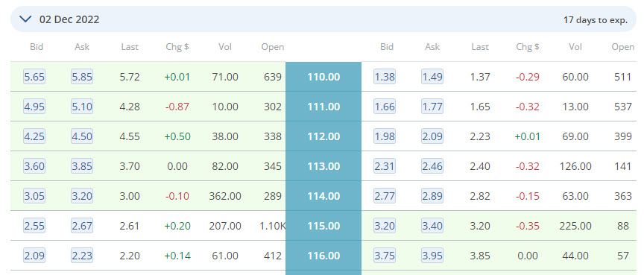Choose the 2.09 put ask at 112 strike
The image size is (644, 275).
click(x=432, y=136)
